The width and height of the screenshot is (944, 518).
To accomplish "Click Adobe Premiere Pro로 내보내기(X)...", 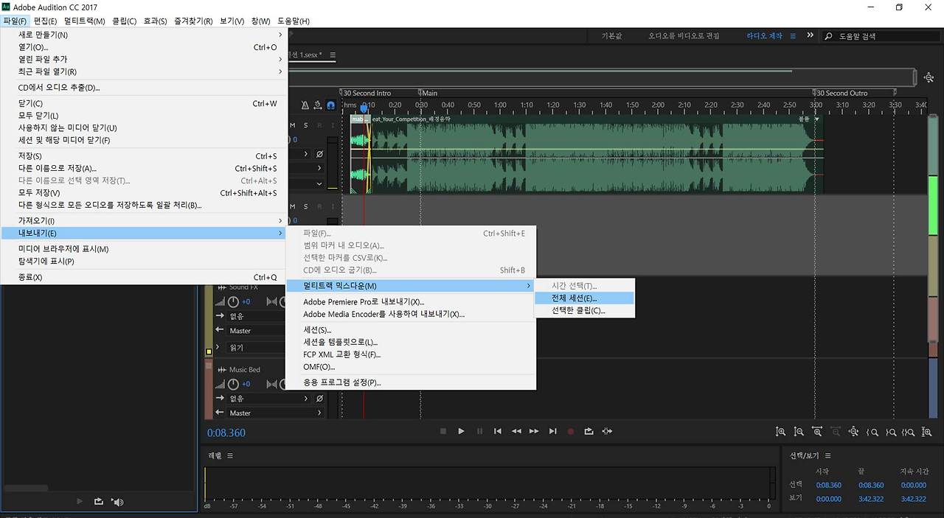I will 411,302.
